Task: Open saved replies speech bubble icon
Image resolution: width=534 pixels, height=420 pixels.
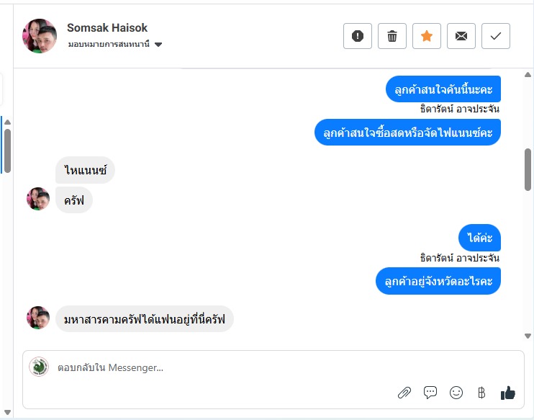Action: coord(430,393)
